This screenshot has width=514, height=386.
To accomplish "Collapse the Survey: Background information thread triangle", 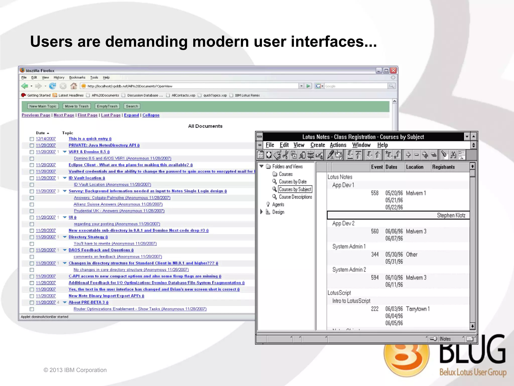I will [x=65, y=191].
